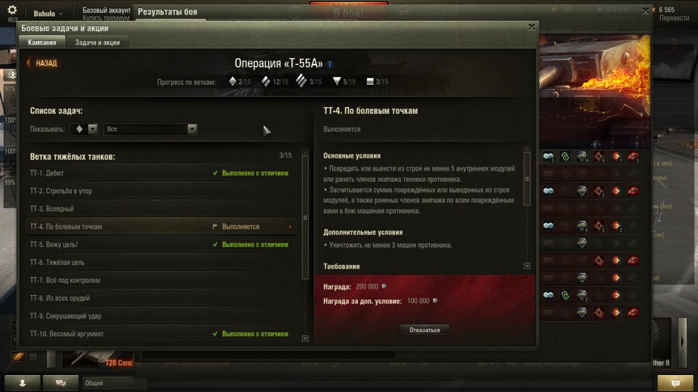698x392 pixels.
Task: Open the settings gear menu
Action: click(x=12, y=10)
